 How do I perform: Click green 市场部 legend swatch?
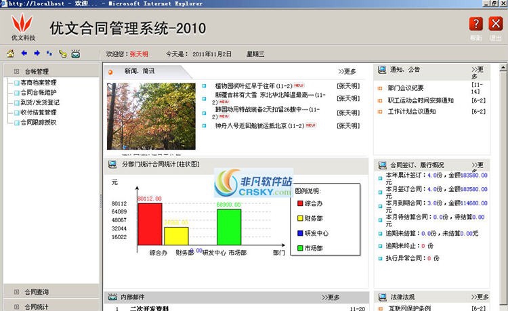pos(300,248)
